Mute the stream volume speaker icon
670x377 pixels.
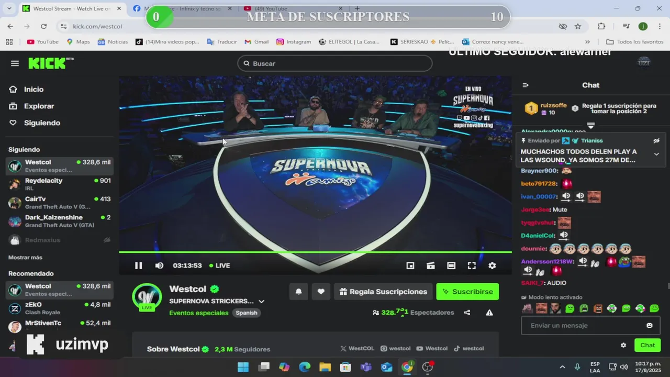[159, 265]
